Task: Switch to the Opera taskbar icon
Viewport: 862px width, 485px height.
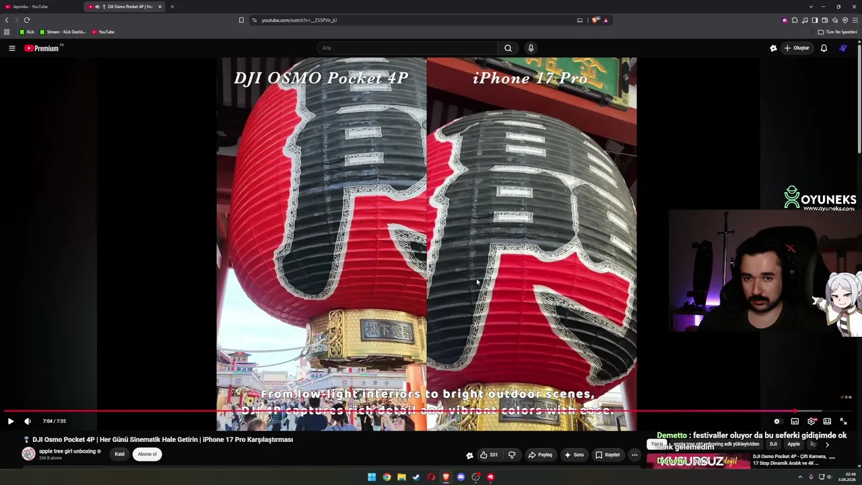Action: pos(431,477)
